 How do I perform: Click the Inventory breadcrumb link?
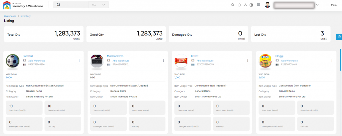[25, 16]
